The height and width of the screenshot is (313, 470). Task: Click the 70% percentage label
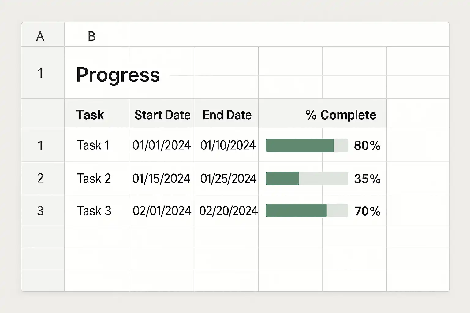point(367,211)
